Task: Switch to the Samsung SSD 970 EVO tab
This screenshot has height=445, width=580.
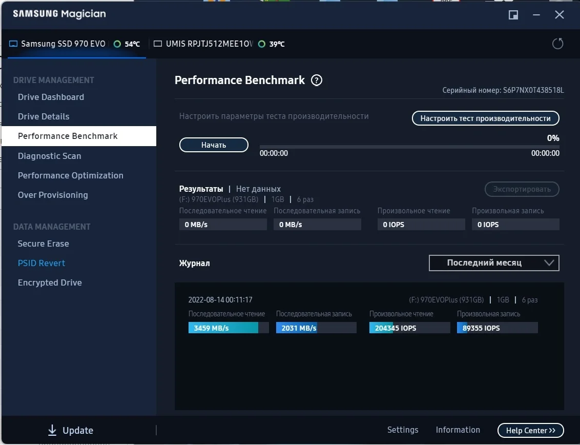Action: point(77,44)
